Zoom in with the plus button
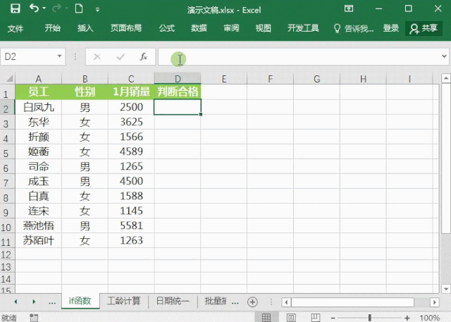 coord(407,318)
